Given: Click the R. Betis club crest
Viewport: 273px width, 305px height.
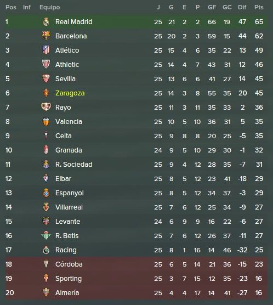Looking at the screenshot, I should pos(46,235).
